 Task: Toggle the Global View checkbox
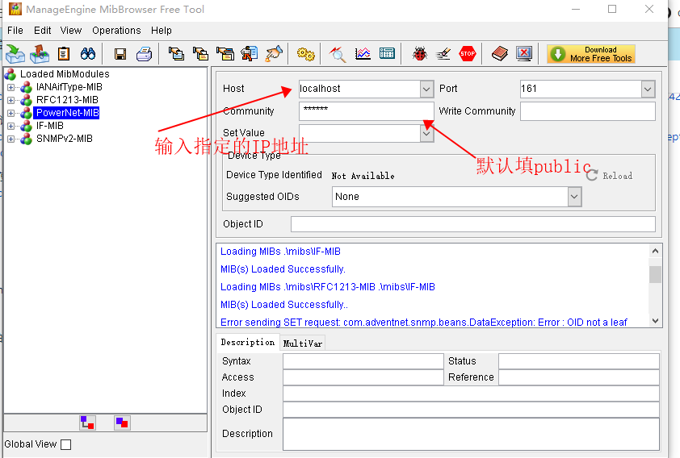coord(66,444)
